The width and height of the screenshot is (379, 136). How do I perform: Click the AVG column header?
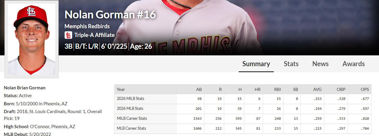pyautogui.click(x=317, y=89)
